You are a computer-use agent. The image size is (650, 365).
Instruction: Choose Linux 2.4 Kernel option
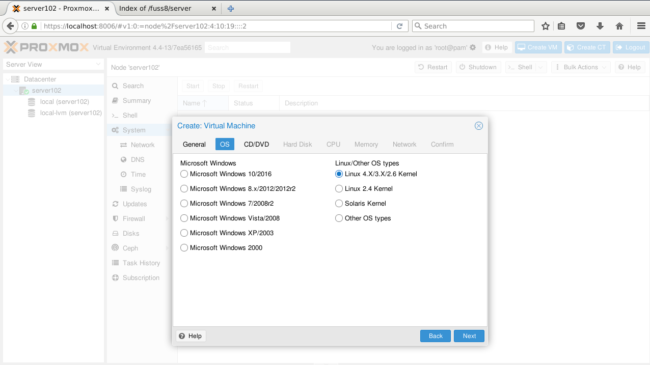pos(339,189)
